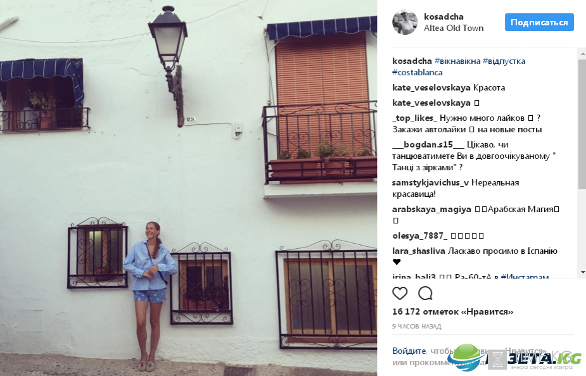Open the #відпустка hashtag
This screenshot has width=586, height=376.
coord(504,61)
